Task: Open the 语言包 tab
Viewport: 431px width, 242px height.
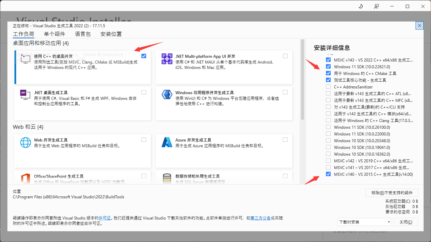Action: (83, 34)
